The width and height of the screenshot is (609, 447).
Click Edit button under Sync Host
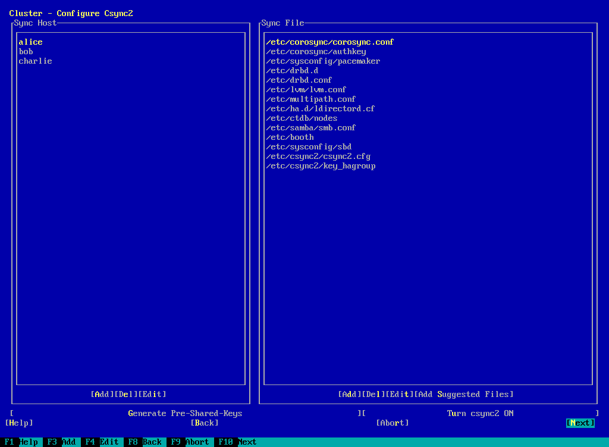pyautogui.click(x=152, y=394)
